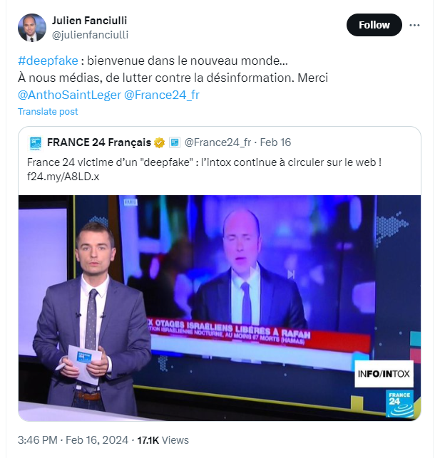
Task: Click the FRANCE 24 Français quoted account name
Action: [99, 142]
